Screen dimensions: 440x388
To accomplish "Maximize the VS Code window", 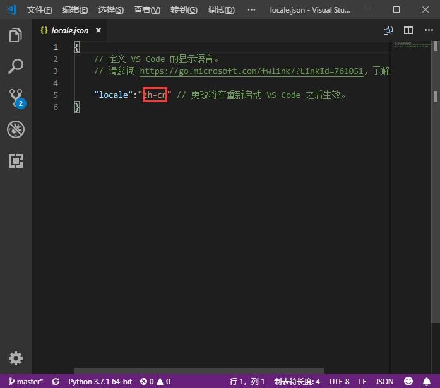I will click(x=396, y=9).
